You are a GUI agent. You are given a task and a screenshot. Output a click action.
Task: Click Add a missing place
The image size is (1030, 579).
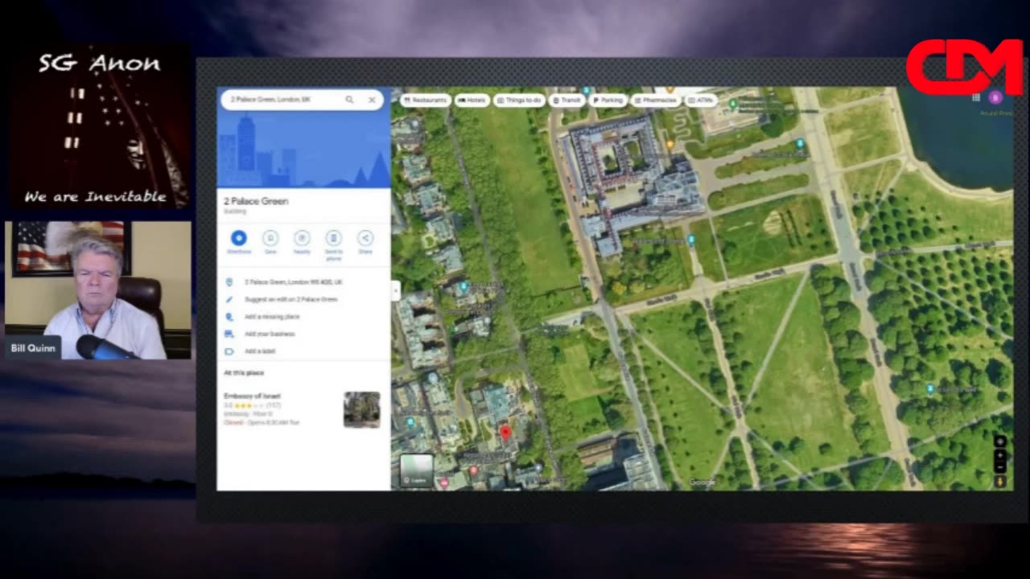(x=303, y=317)
